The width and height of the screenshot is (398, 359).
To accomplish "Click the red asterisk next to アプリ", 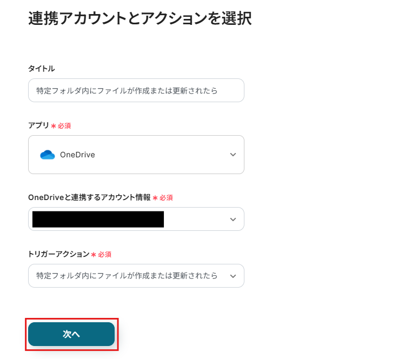I will pyautogui.click(x=54, y=125).
